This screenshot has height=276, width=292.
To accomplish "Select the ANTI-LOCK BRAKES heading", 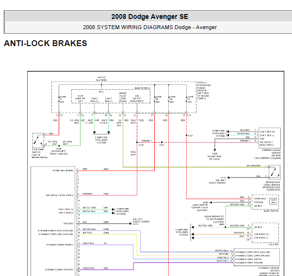I will [46, 43].
